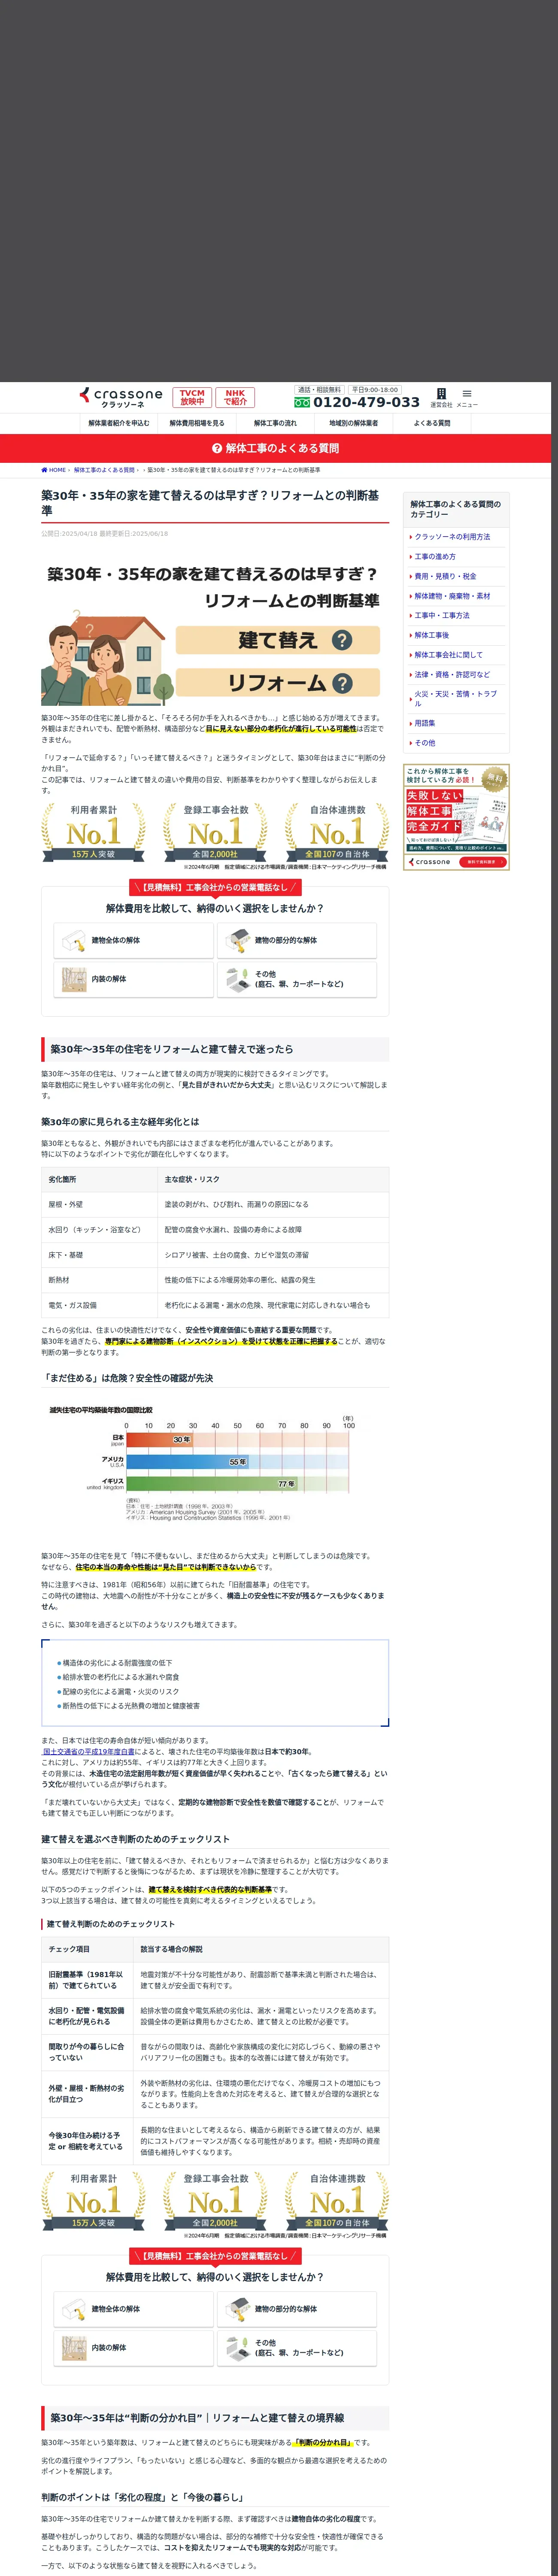Click checklist row 水回り・配管・電気設備に老朽化が見られる
558x2576 pixels.
click(x=215, y=2016)
